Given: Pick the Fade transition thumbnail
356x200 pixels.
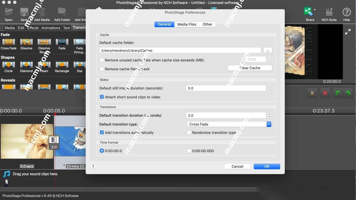Looking at the screenshot, I should [62, 42].
